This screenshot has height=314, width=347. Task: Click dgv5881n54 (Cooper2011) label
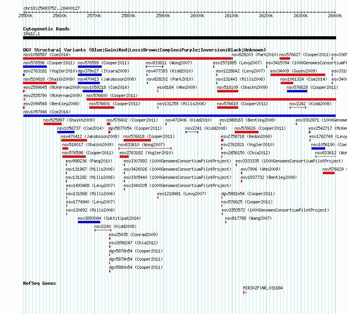tap(248, 194)
